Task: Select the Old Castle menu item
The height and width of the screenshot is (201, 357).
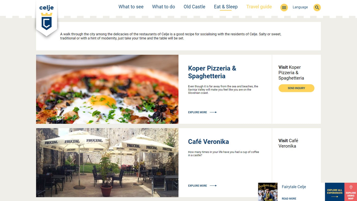Action: [x=194, y=7]
